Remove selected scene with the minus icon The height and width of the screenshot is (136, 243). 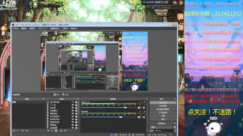18,131
